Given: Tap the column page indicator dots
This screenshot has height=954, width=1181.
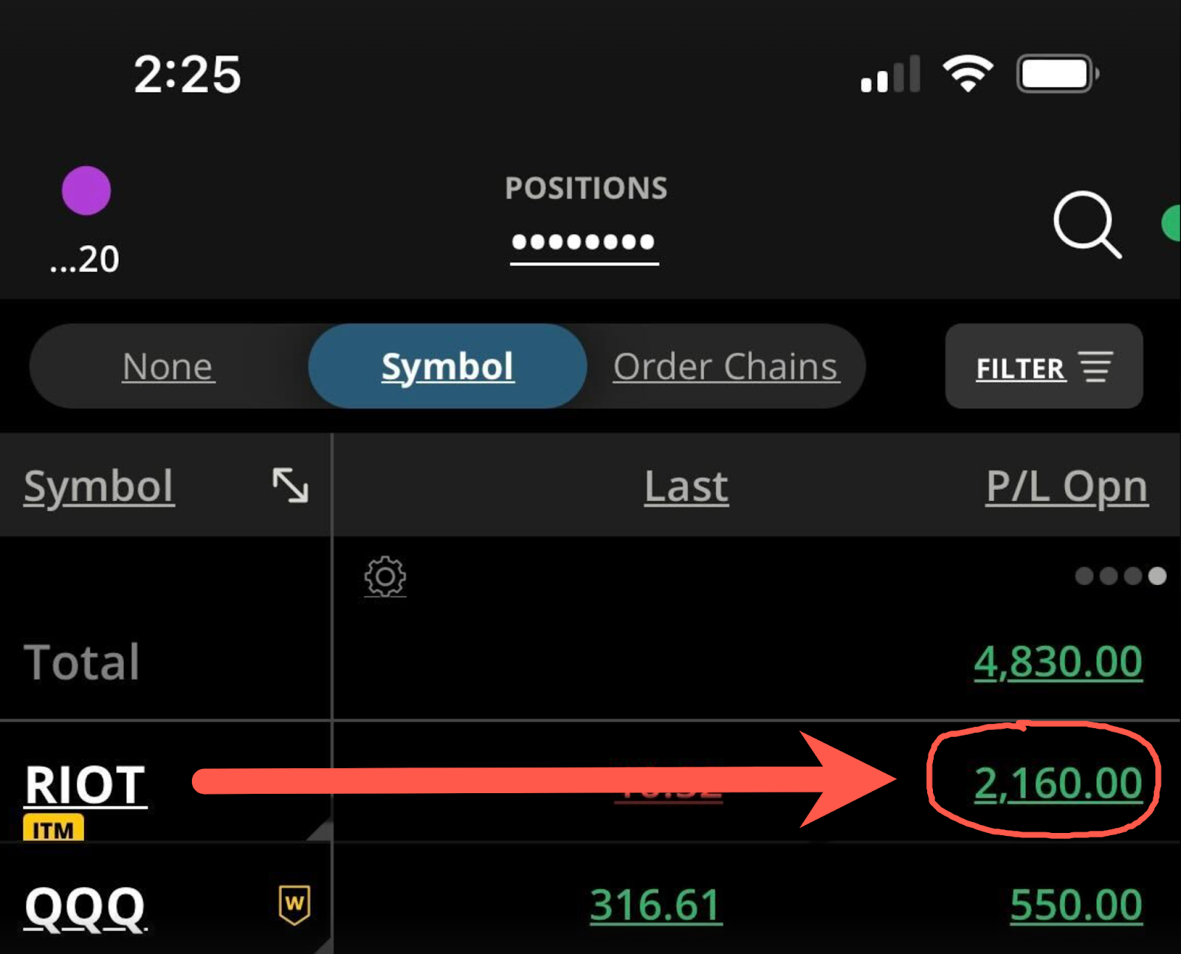Looking at the screenshot, I should coord(1120,576).
